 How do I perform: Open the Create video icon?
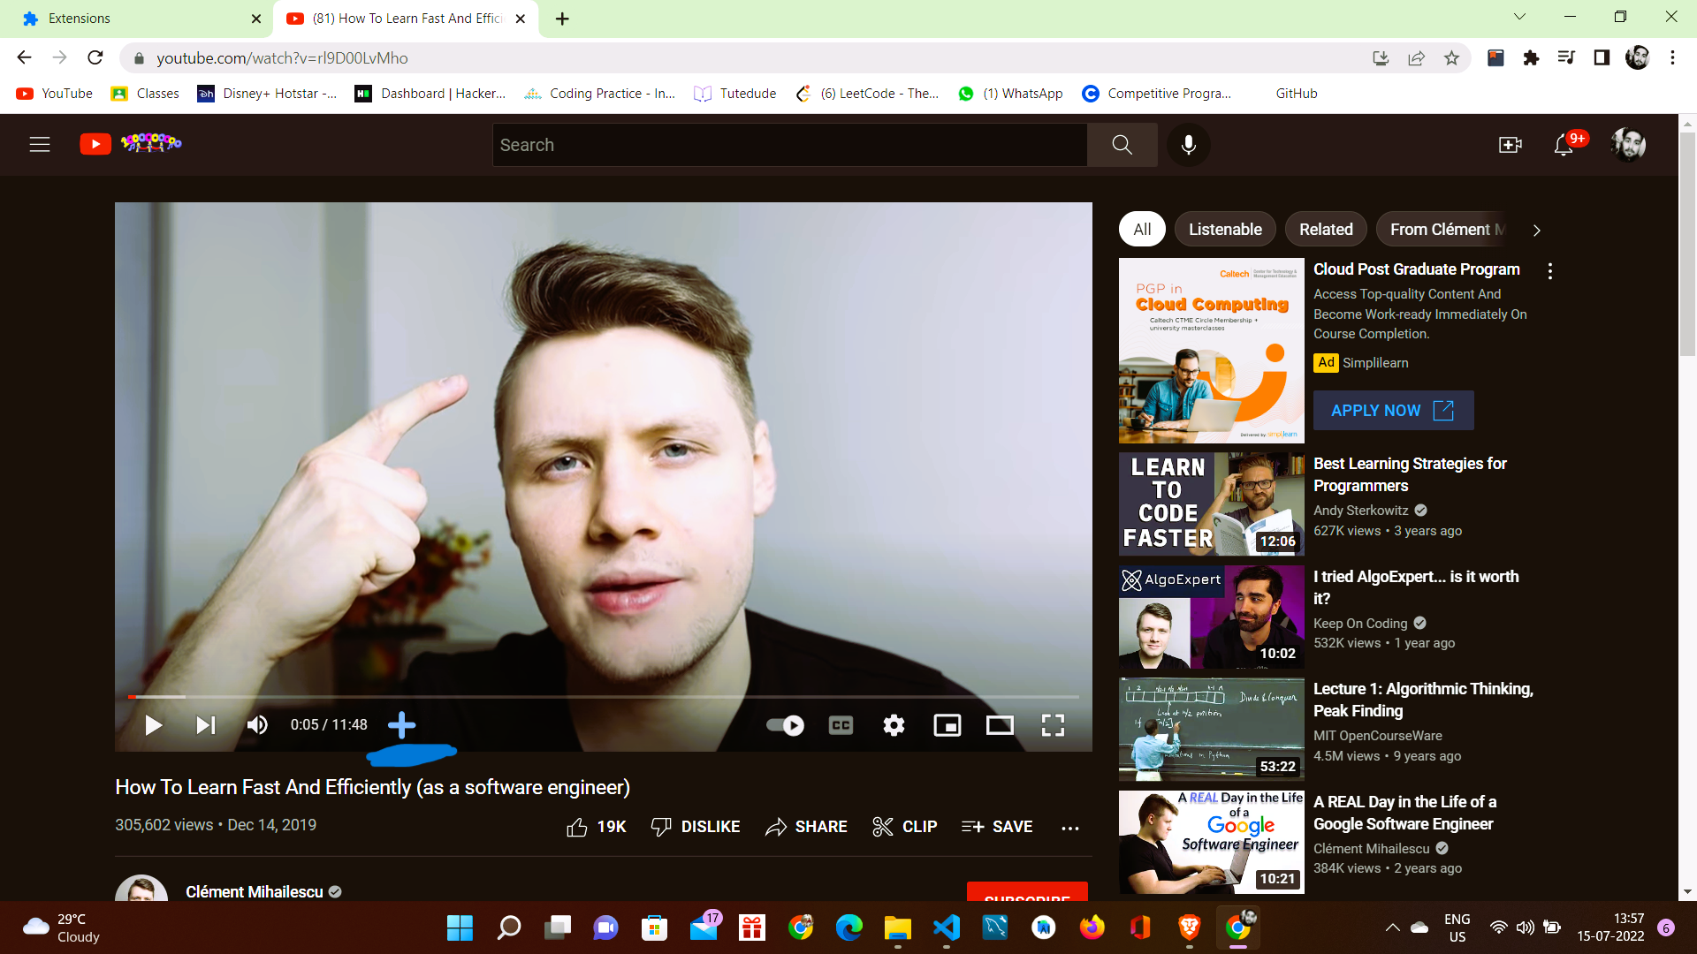click(1511, 145)
